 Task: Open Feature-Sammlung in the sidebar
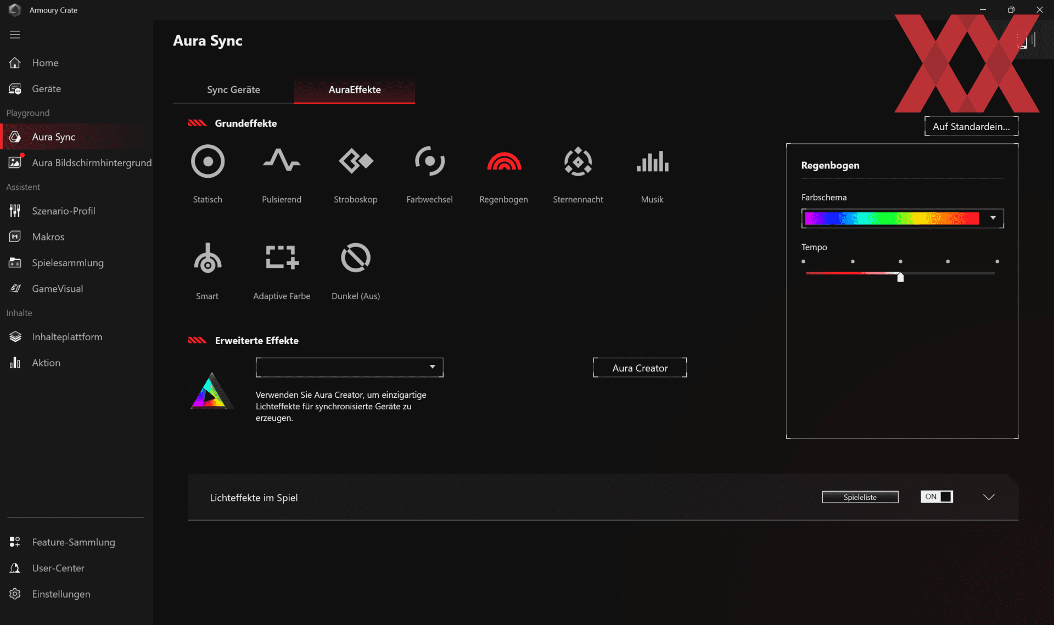click(74, 542)
